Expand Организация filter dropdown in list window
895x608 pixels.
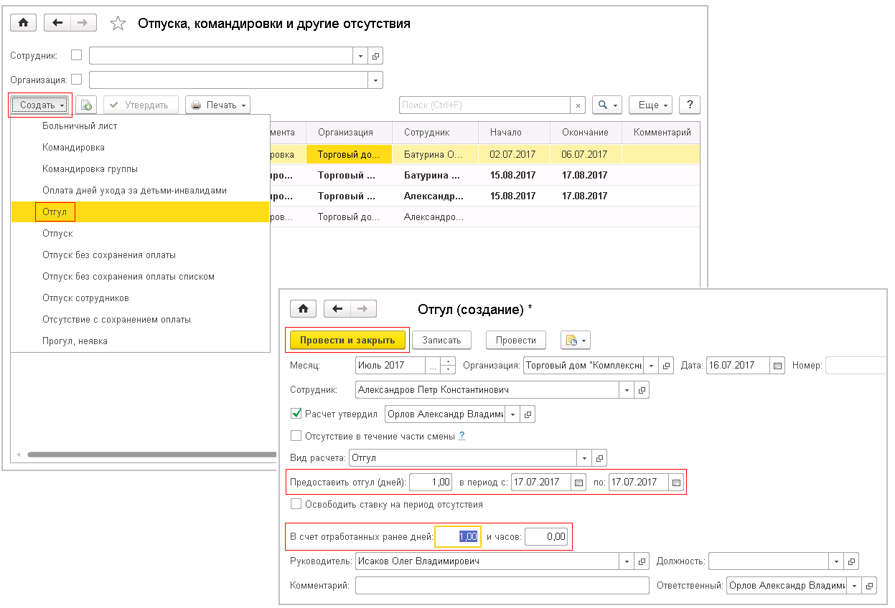click(x=375, y=80)
